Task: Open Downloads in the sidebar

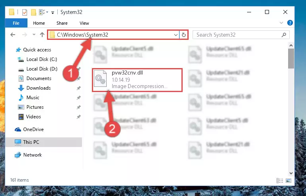Action: click(x=34, y=88)
